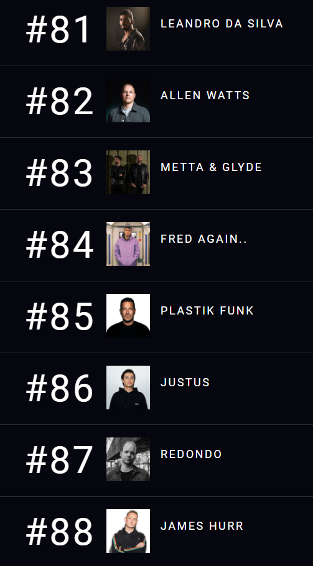This screenshot has height=566, width=313.
Task: Click the Allen Watts artist photo
Action: point(128,100)
